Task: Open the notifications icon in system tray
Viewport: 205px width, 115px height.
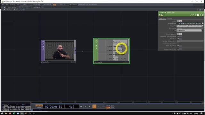Action: [201, 113]
